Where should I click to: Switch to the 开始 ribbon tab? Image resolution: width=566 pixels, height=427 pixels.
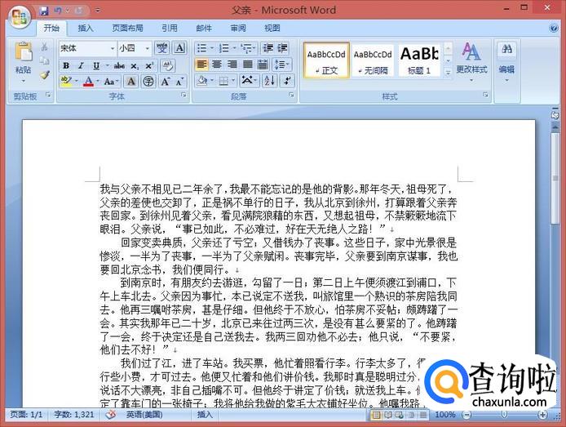51,28
